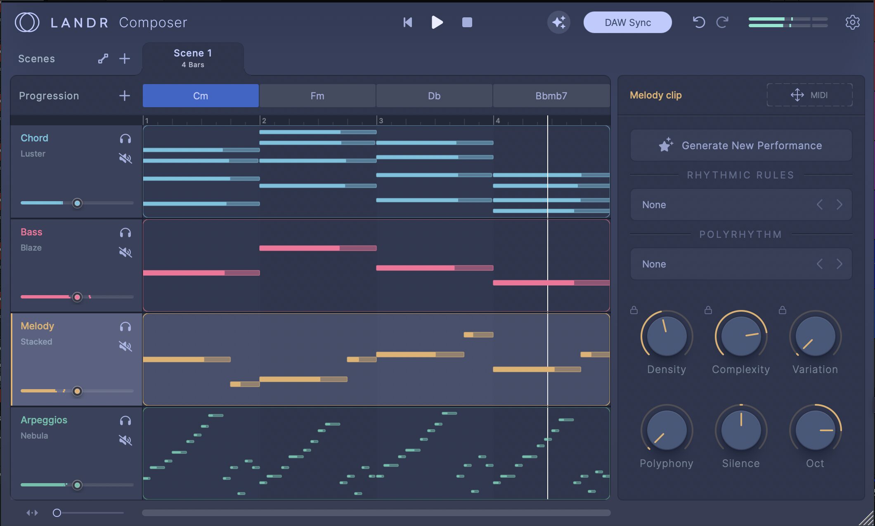Next Polyrhythm option arrow
The image size is (875, 526).
coord(839,264)
